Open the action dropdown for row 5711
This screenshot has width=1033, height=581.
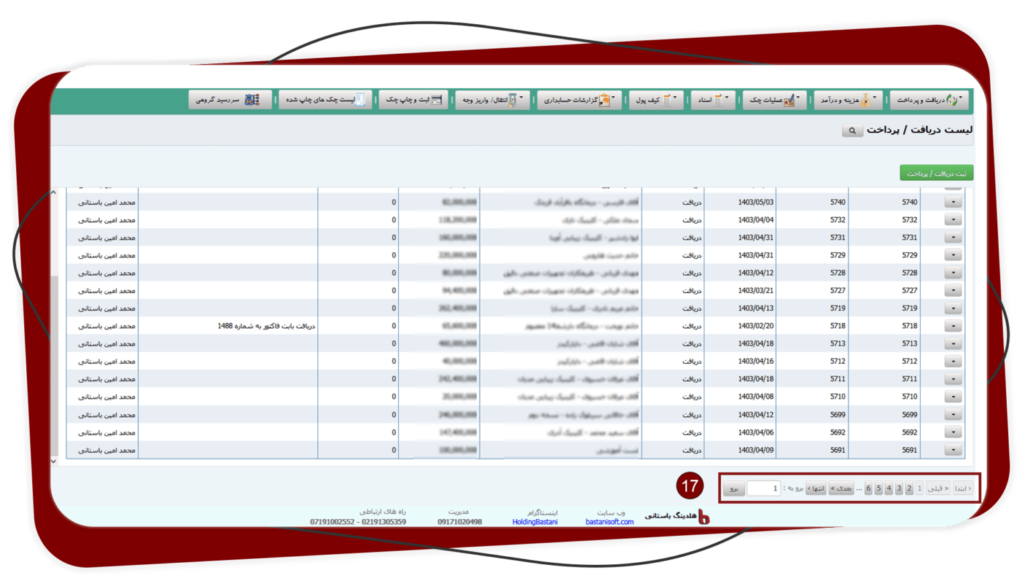[x=953, y=379]
